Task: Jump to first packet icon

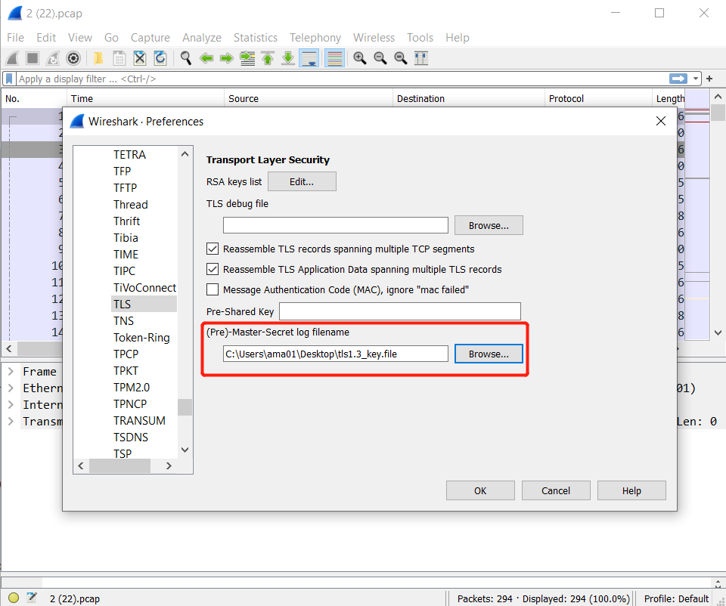Action: (268, 58)
